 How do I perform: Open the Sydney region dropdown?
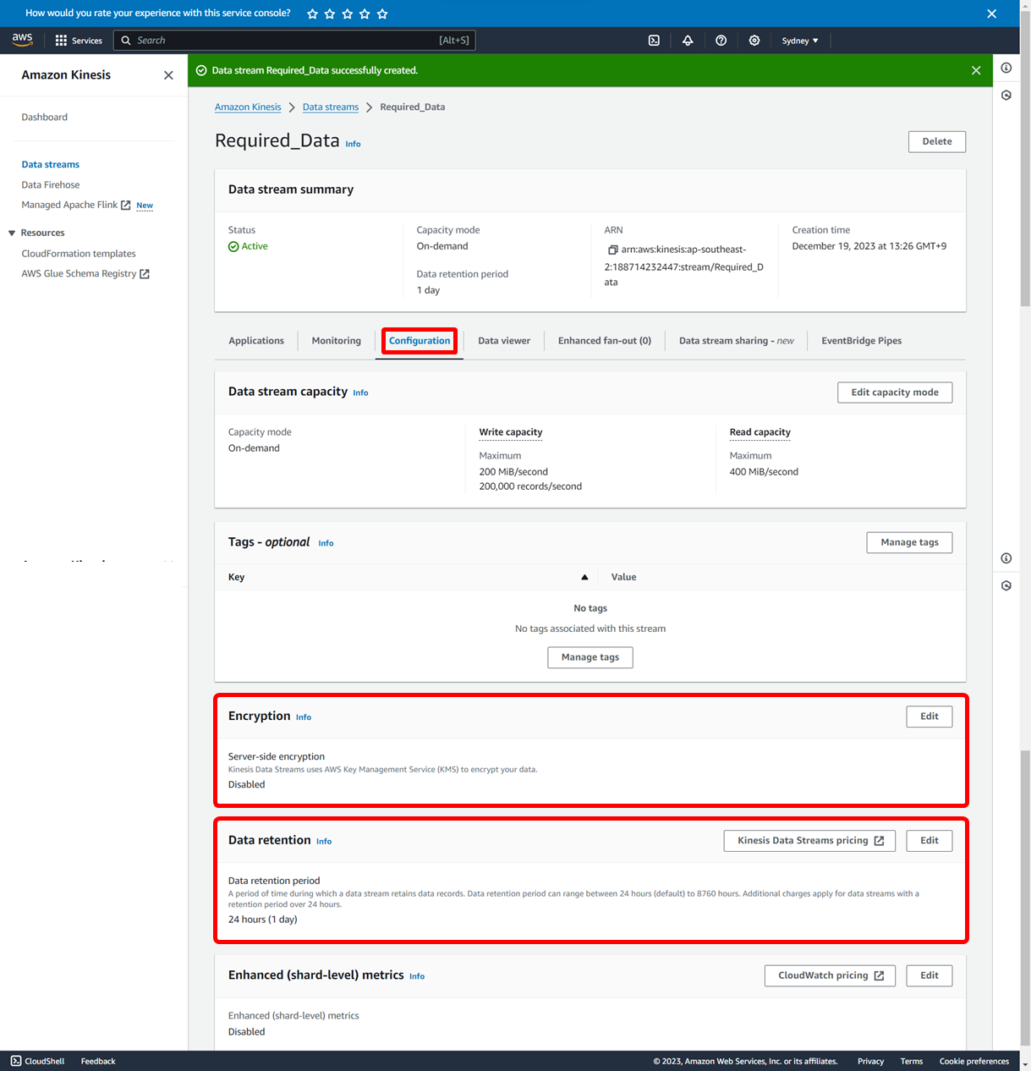tap(800, 41)
